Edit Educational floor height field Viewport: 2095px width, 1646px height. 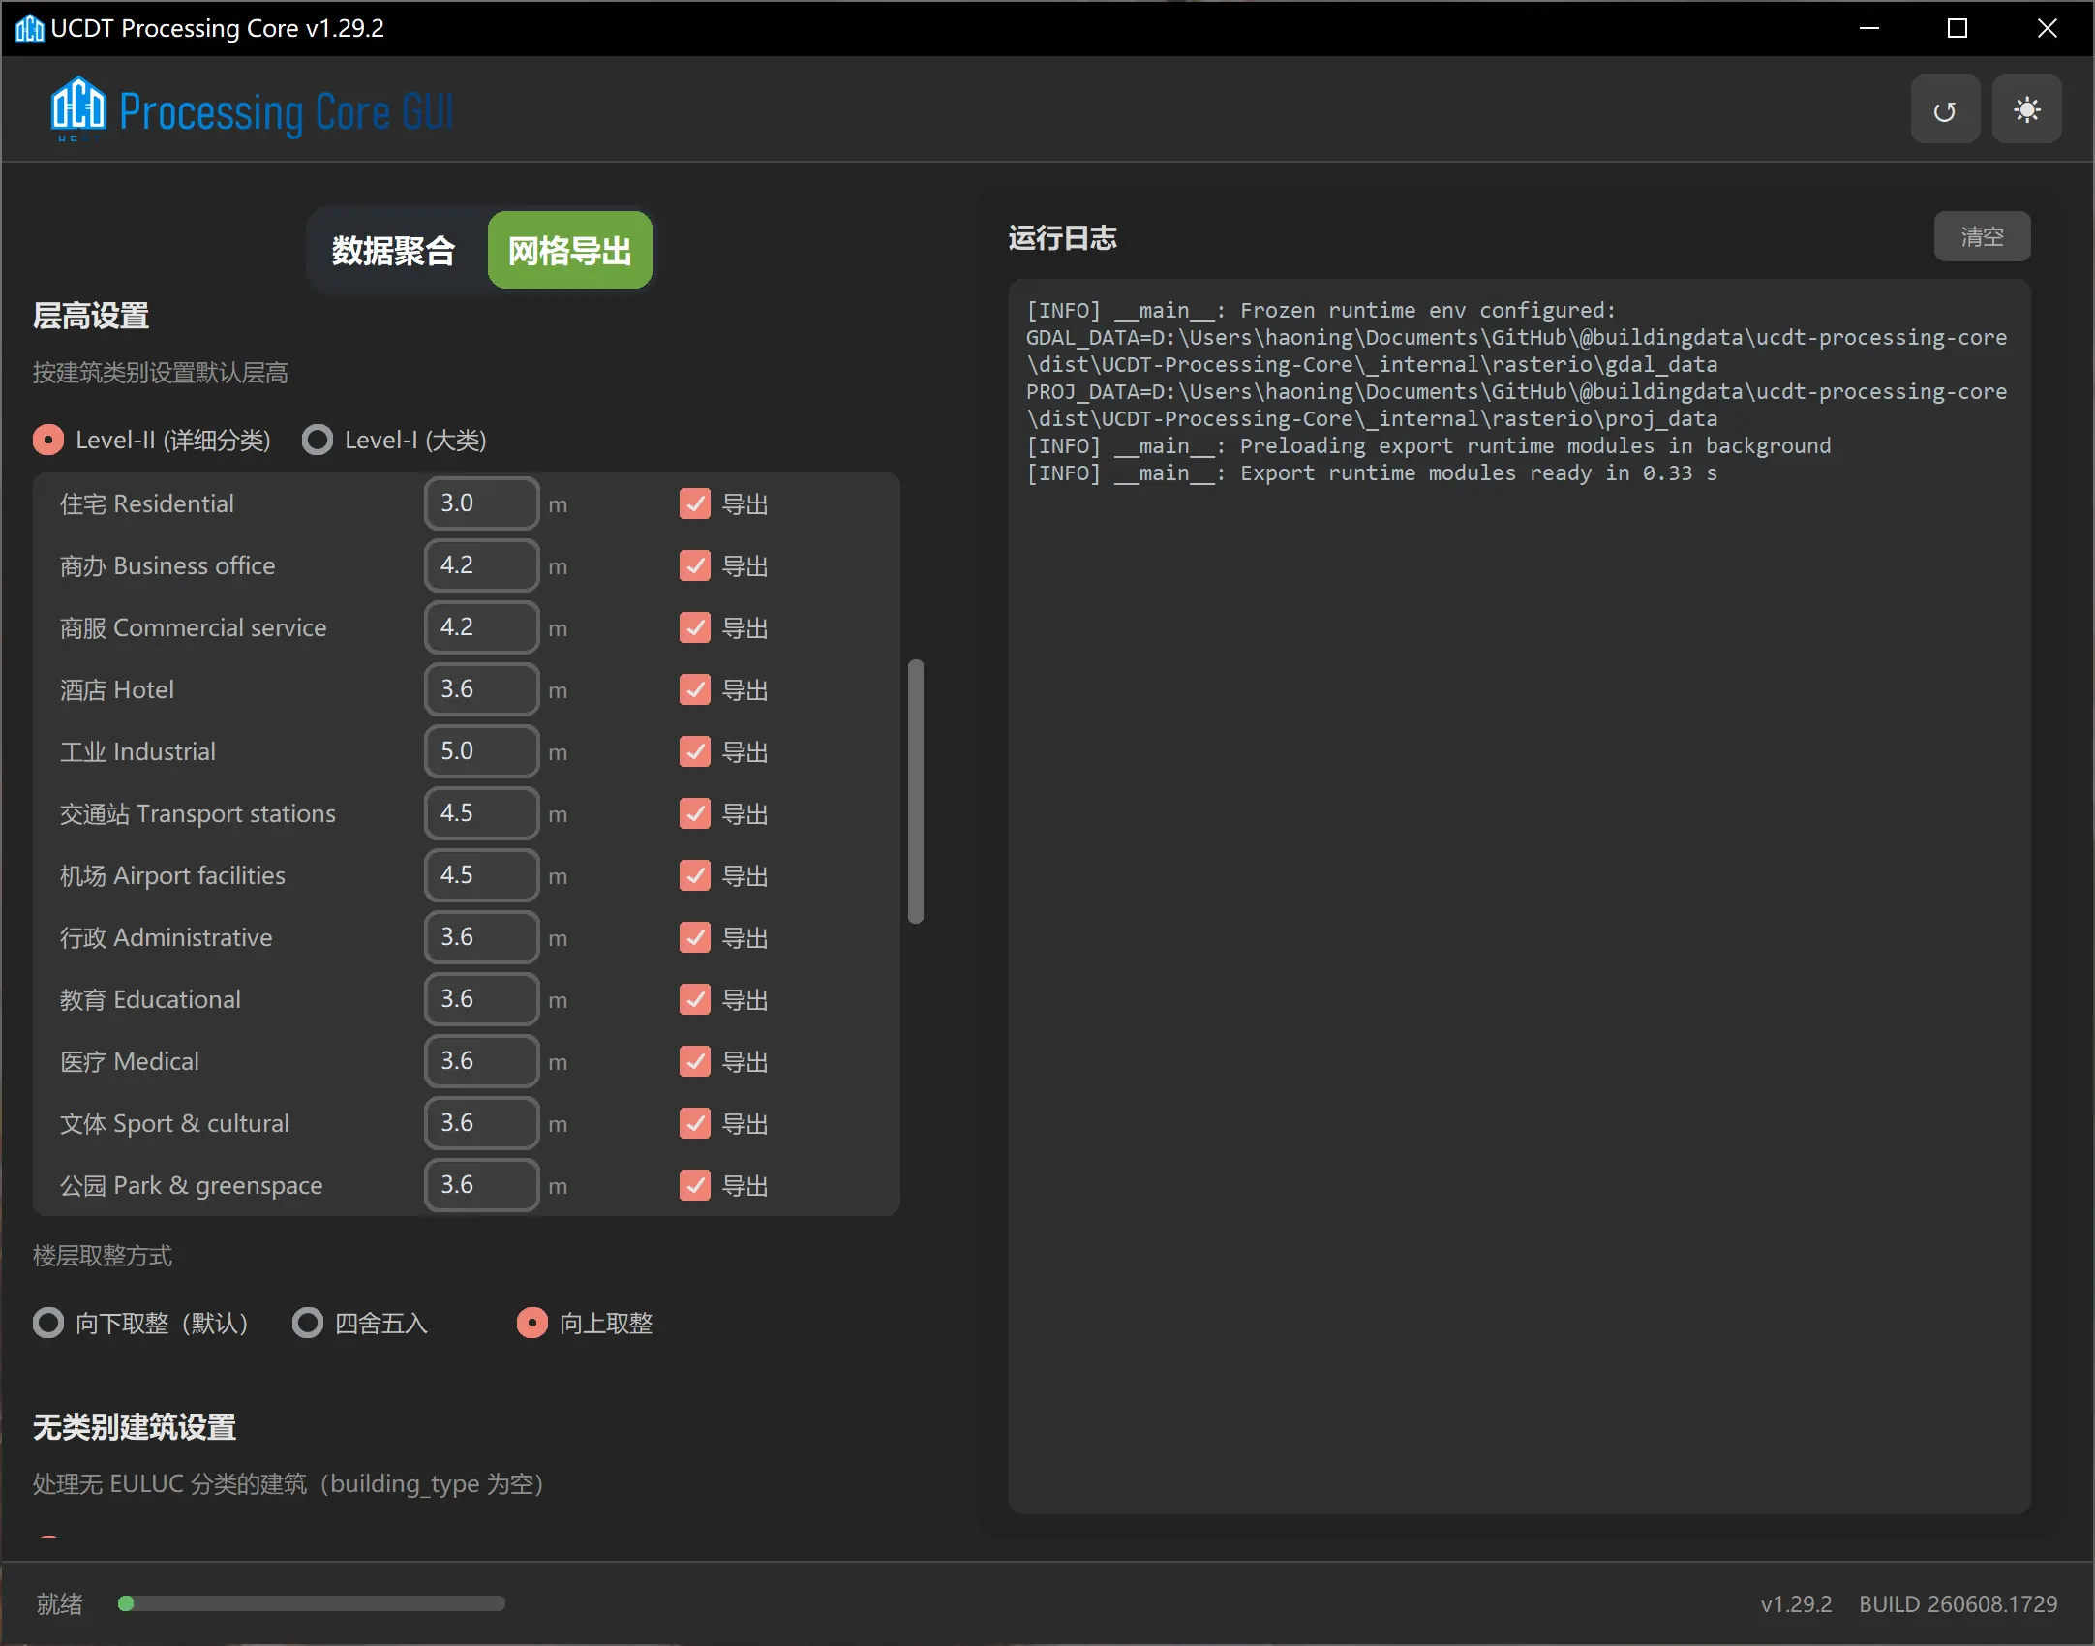(481, 999)
